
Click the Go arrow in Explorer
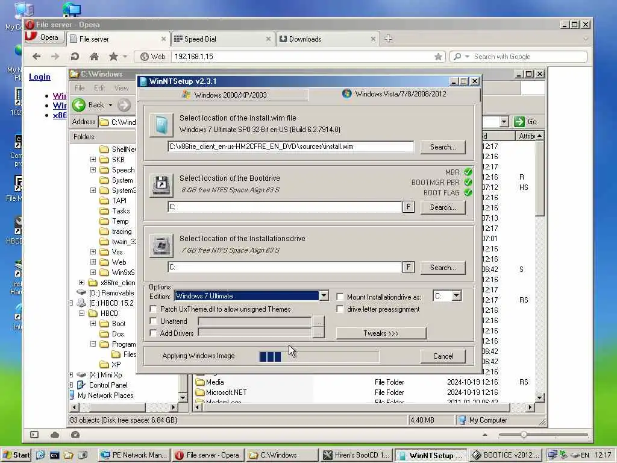point(519,122)
